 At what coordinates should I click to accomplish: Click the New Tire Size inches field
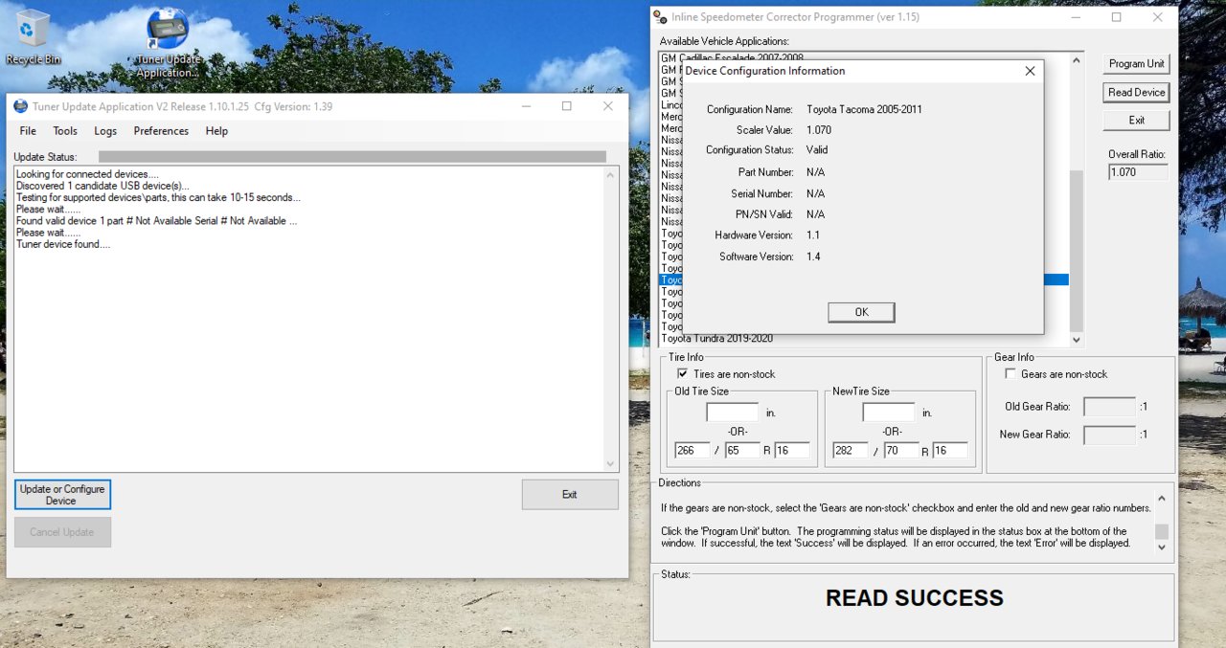pyautogui.click(x=889, y=413)
